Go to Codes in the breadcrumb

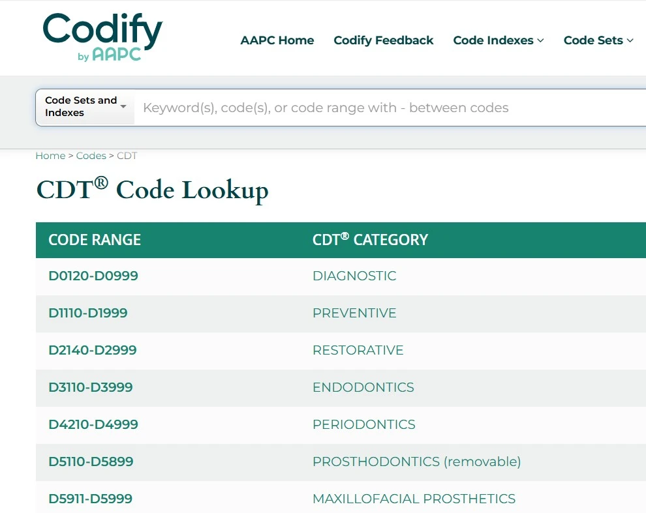(x=91, y=156)
